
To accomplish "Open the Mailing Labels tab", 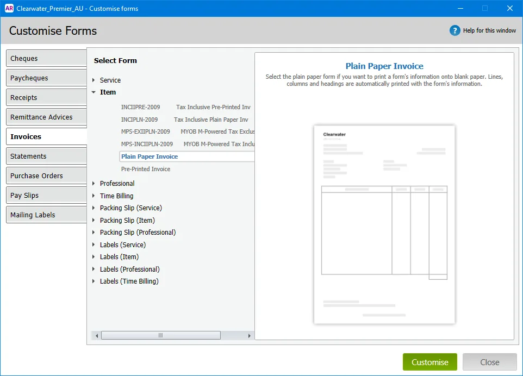I will (x=46, y=215).
